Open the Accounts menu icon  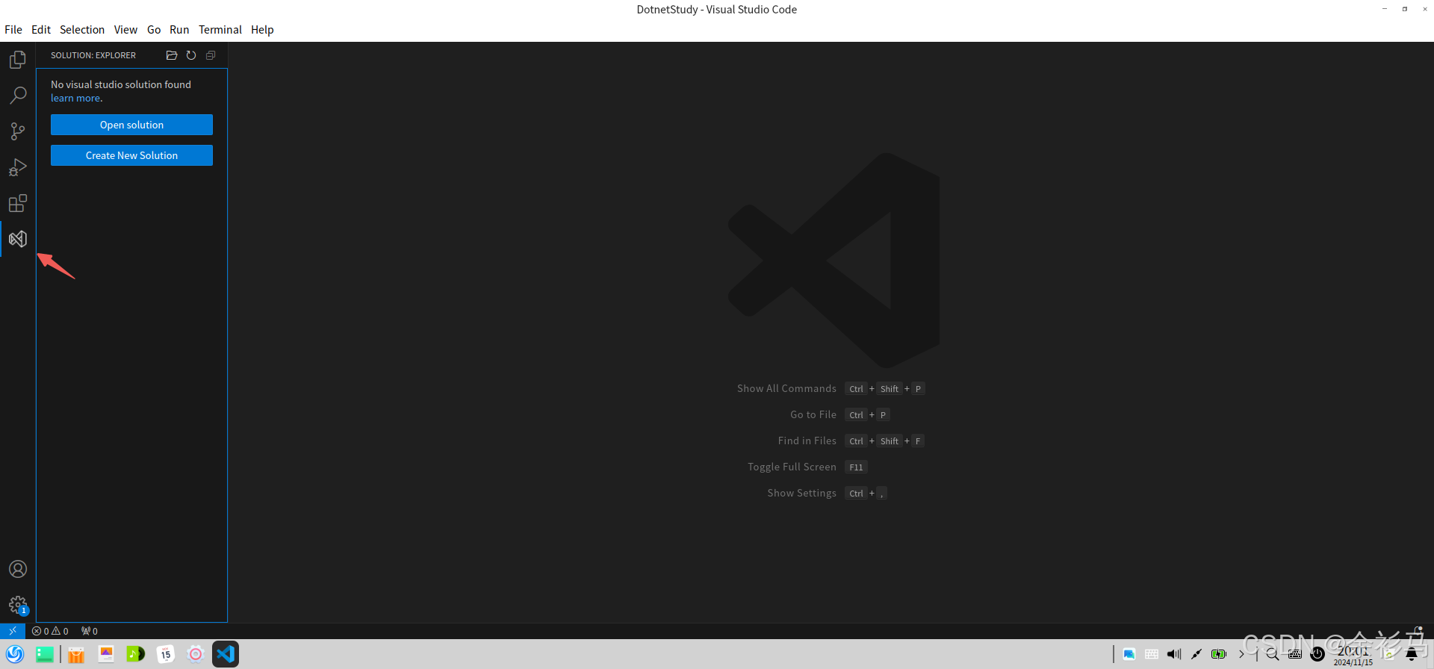[18, 569]
